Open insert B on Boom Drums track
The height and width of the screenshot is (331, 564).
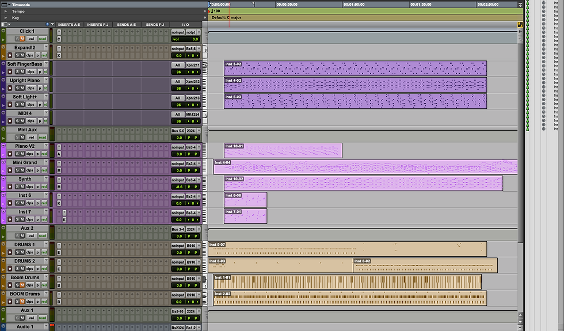coord(59,286)
